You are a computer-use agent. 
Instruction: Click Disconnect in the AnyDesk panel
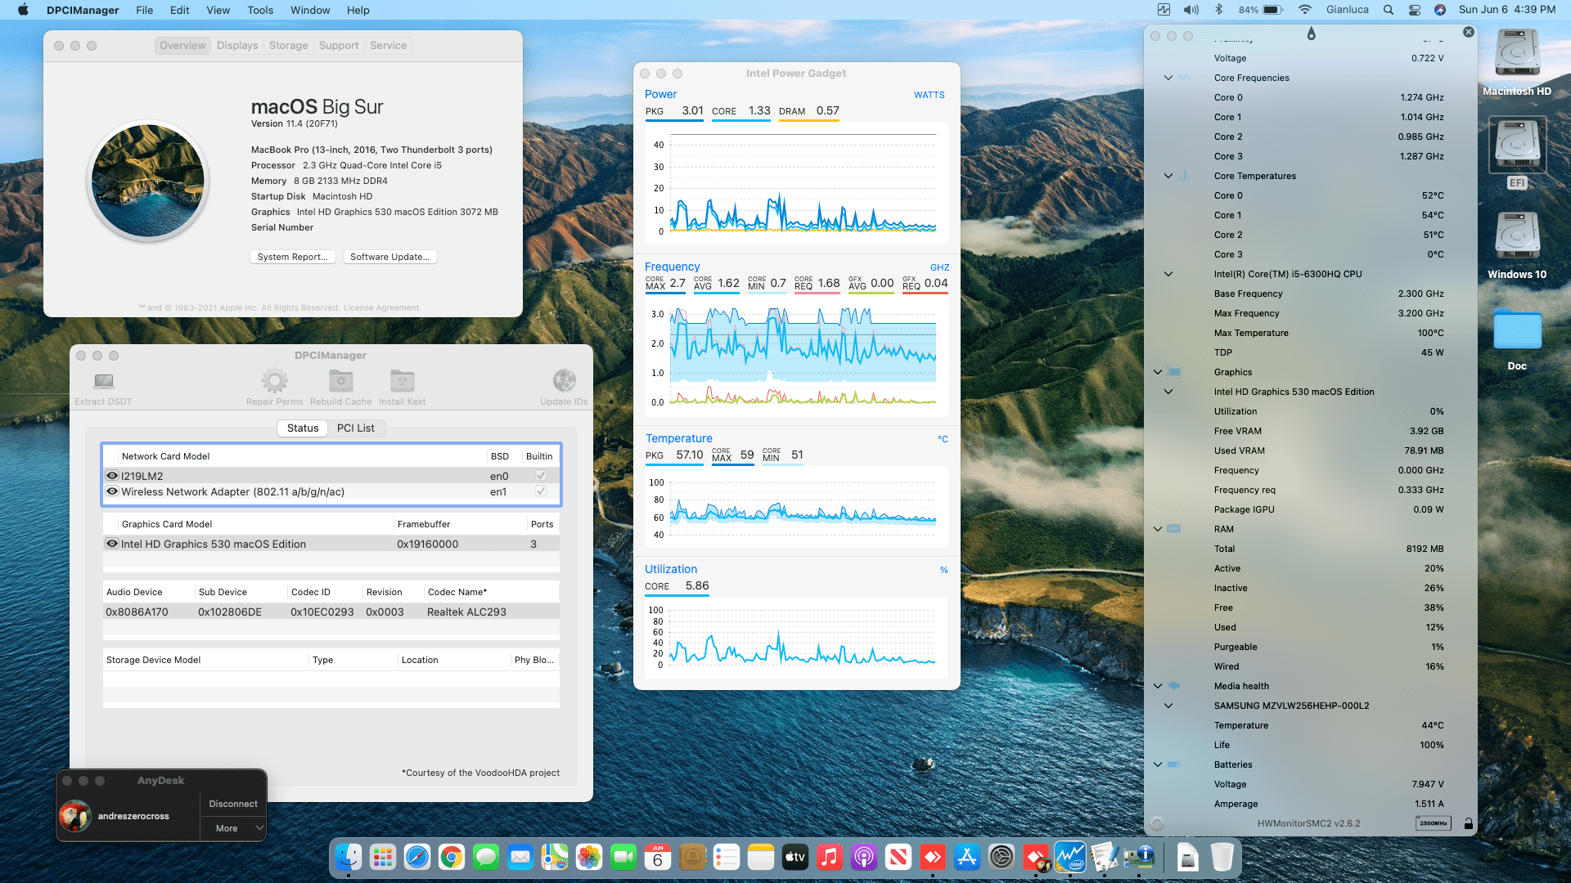[x=233, y=804]
